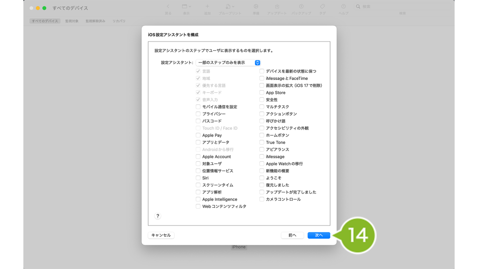Enable the カメラコントロール checkbox
Image resolution: width=478 pixels, height=269 pixels.
click(x=262, y=199)
